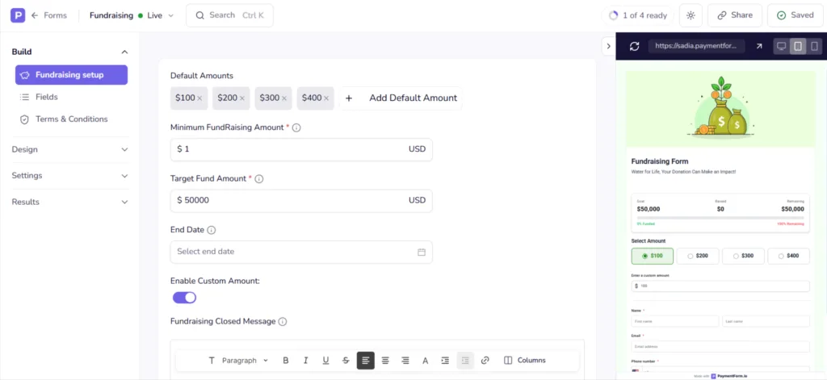Toggle the Enable Custom Amount switch
This screenshot has height=380, width=827.
coord(185,298)
